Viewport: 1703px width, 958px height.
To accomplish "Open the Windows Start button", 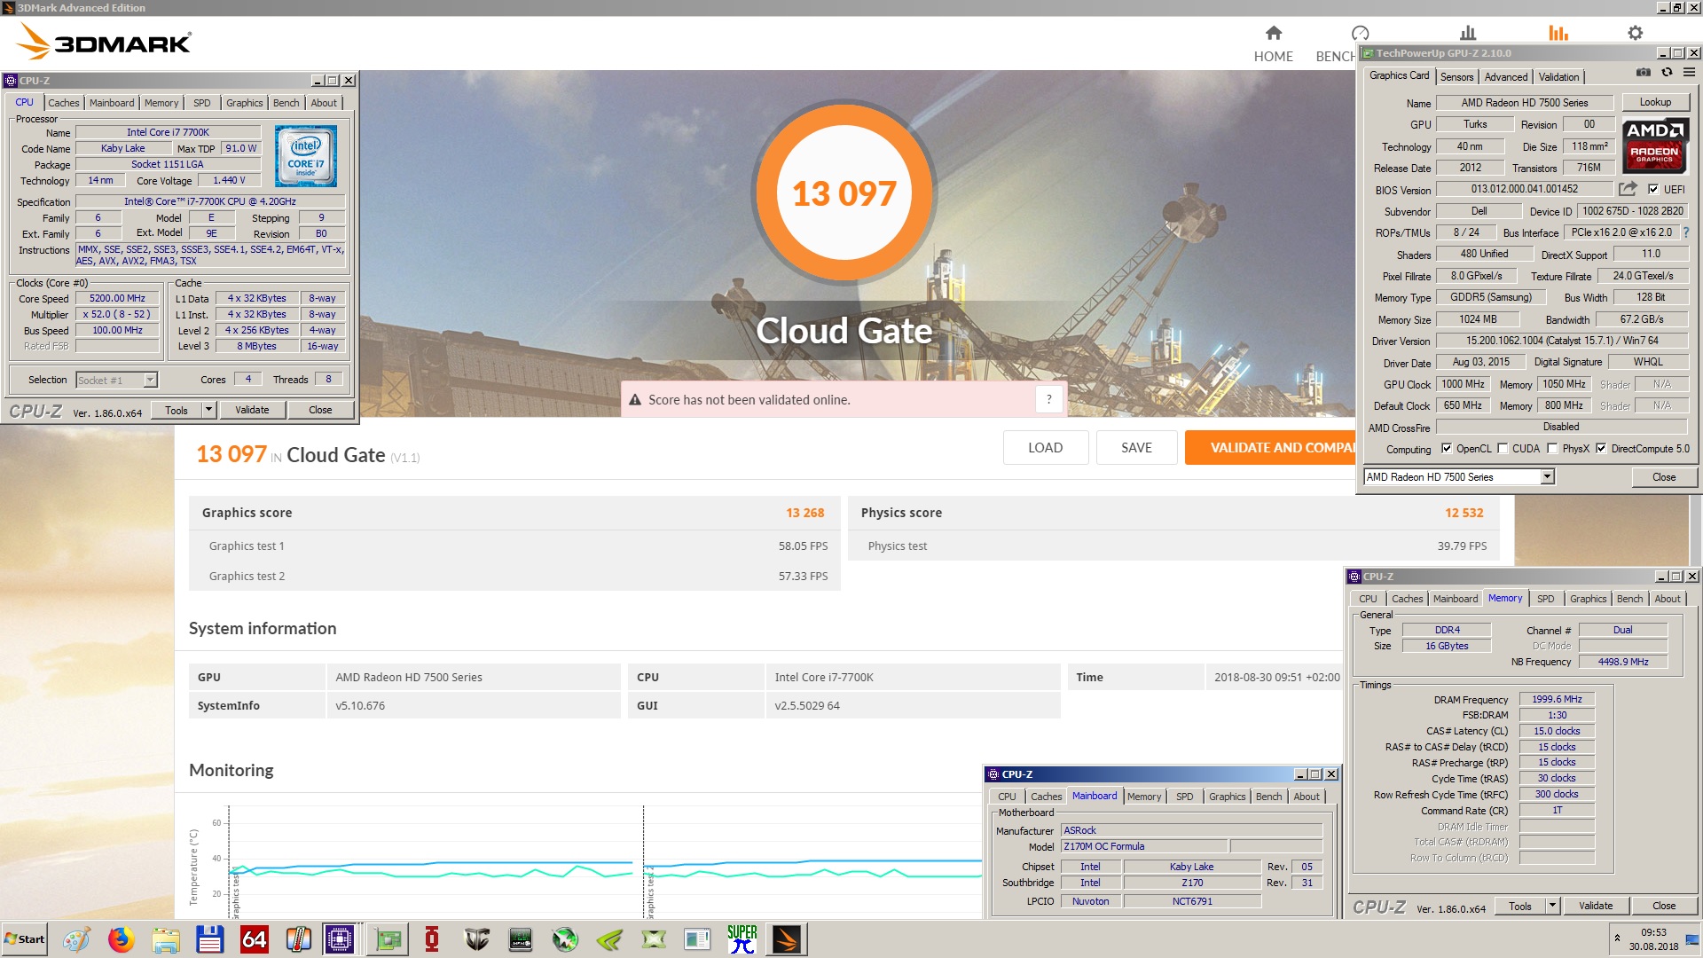I will [x=25, y=939].
